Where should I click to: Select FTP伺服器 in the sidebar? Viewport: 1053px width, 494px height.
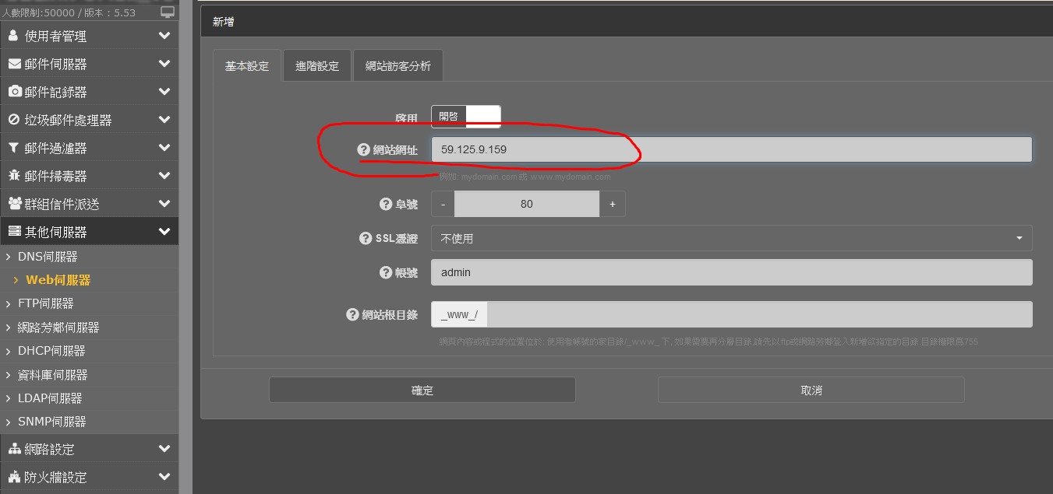[x=45, y=303]
